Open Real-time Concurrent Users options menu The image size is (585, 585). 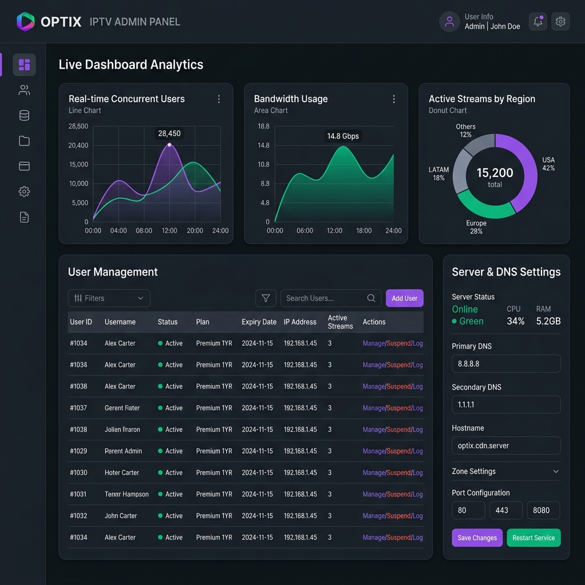click(x=219, y=99)
